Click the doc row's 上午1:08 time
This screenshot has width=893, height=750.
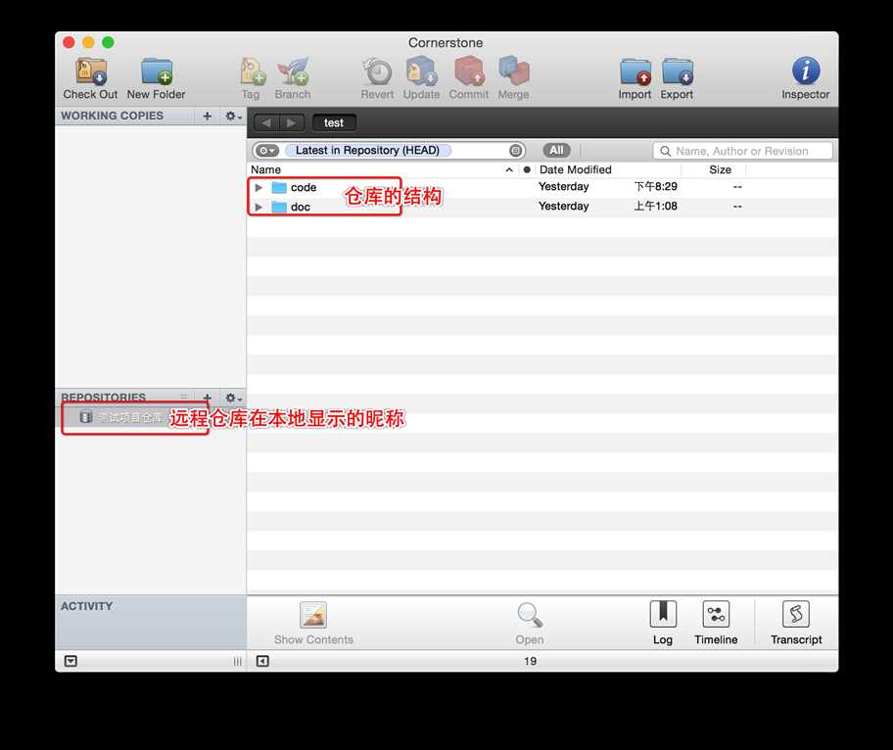655,207
